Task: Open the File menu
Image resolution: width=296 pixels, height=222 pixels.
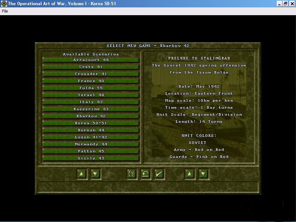Action: pyautogui.click(x=5, y=11)
